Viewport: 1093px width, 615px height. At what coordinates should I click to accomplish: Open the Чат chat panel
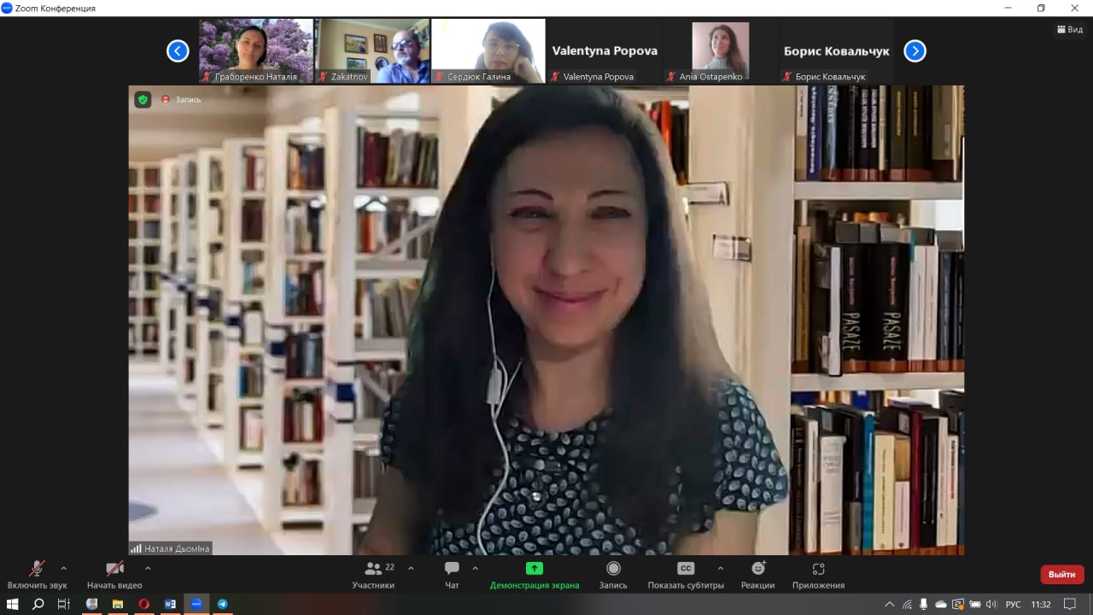pos(452,575)
